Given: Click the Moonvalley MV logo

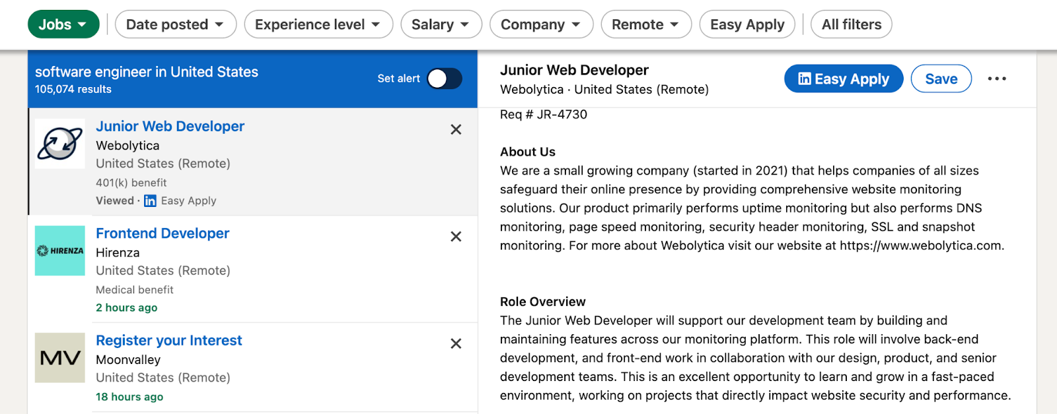Looking at the screenshot, I should pos(60,358).
